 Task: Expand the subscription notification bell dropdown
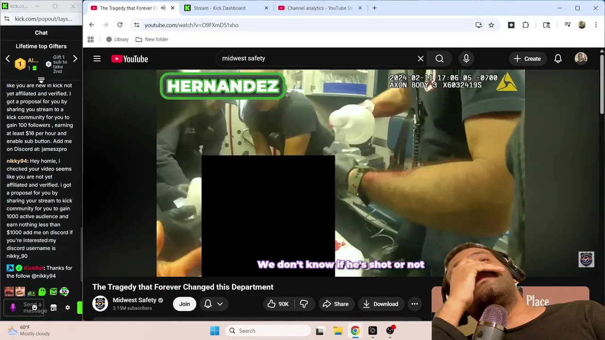214,304
